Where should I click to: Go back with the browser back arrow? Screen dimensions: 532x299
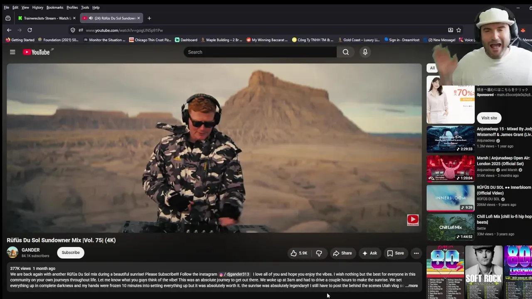(x=9, y=30)
